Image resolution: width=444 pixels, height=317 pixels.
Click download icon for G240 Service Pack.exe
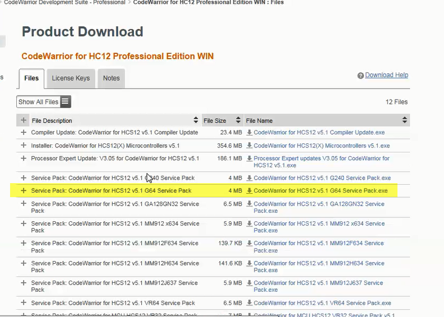249,178
